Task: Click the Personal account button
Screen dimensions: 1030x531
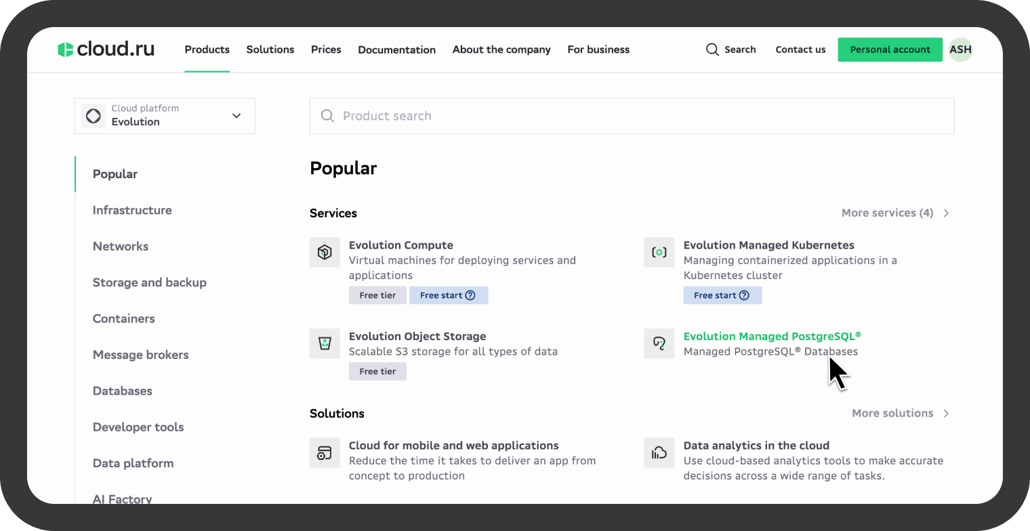Action: 890,49
